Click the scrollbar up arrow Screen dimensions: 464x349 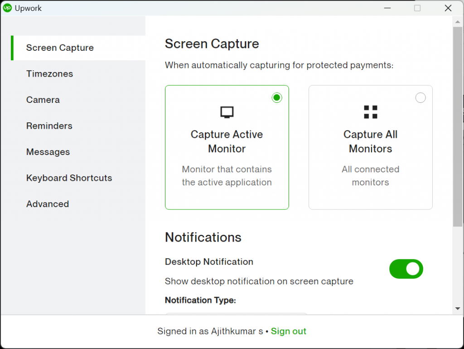458,21
